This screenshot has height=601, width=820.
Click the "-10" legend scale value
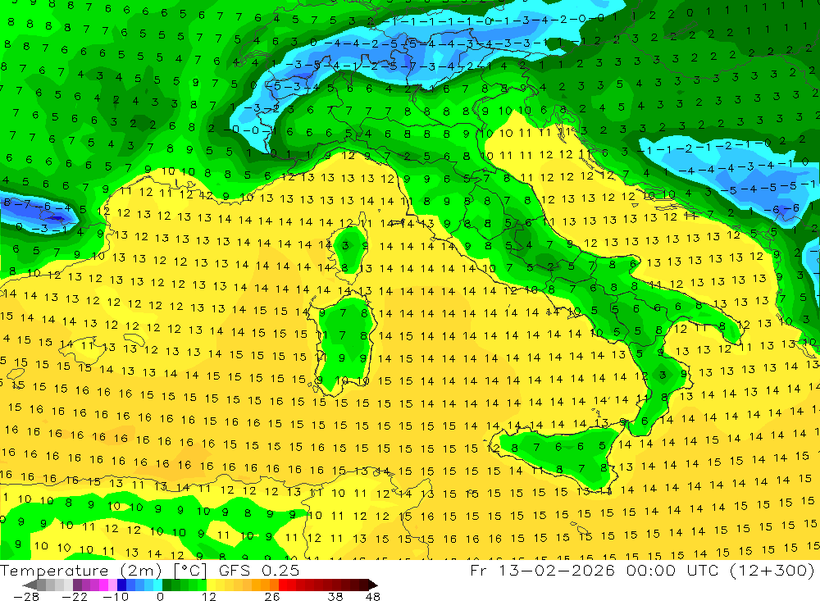coord(116,596)
